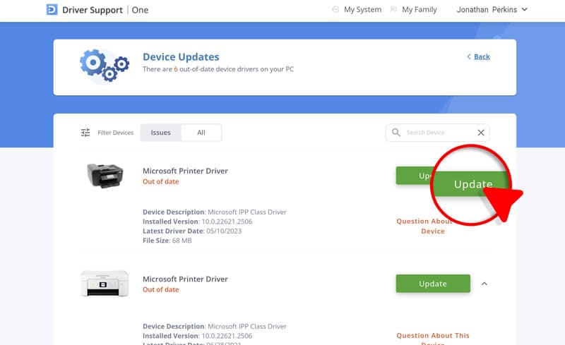
Task: Switch to the All filter tab
Action: [x=201, y=133]
